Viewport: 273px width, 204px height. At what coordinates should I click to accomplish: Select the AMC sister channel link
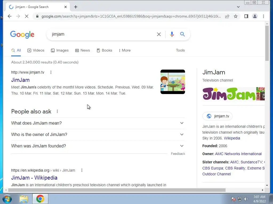[234, 162]
